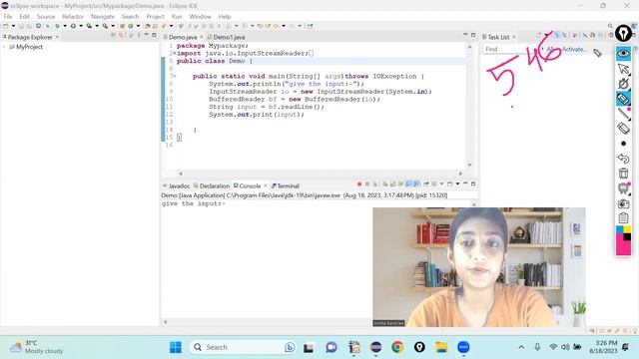Viewport: 639px width, 359px height.
Task: Open File Explorer from the taskbar
Action: [x=441, y=347]
